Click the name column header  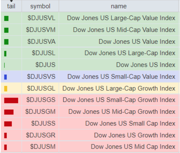coord(119,6)
